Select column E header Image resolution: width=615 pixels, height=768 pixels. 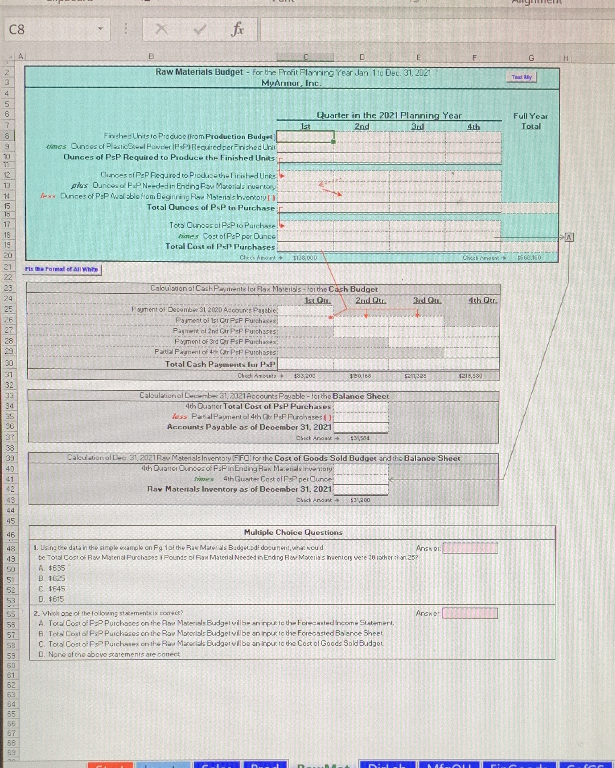[418, 57]
